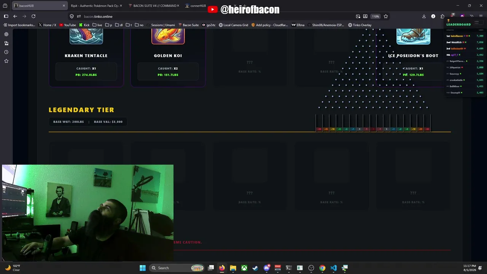Click MetalRich in the leaderboard
Viewport: 487px width, 274px height.
click(456, 42)
